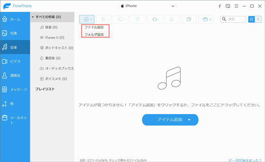The width and height of the screenshot is (265, 162).
Task: Maximize the FoneTrans window
Action: (252, 6)
